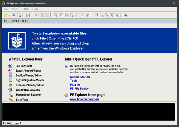Click 'Digital Signature Viewer' text
Image resolution: width=179 pixels, height=127 pixels.
pyautogui.click(x=30, y=80)
